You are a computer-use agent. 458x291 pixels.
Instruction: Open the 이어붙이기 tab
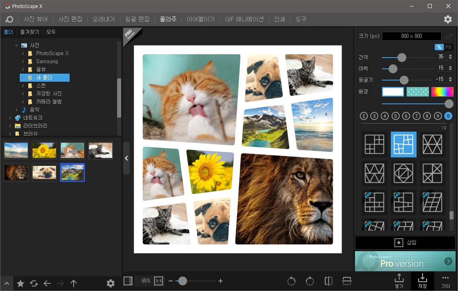[201, 19]
